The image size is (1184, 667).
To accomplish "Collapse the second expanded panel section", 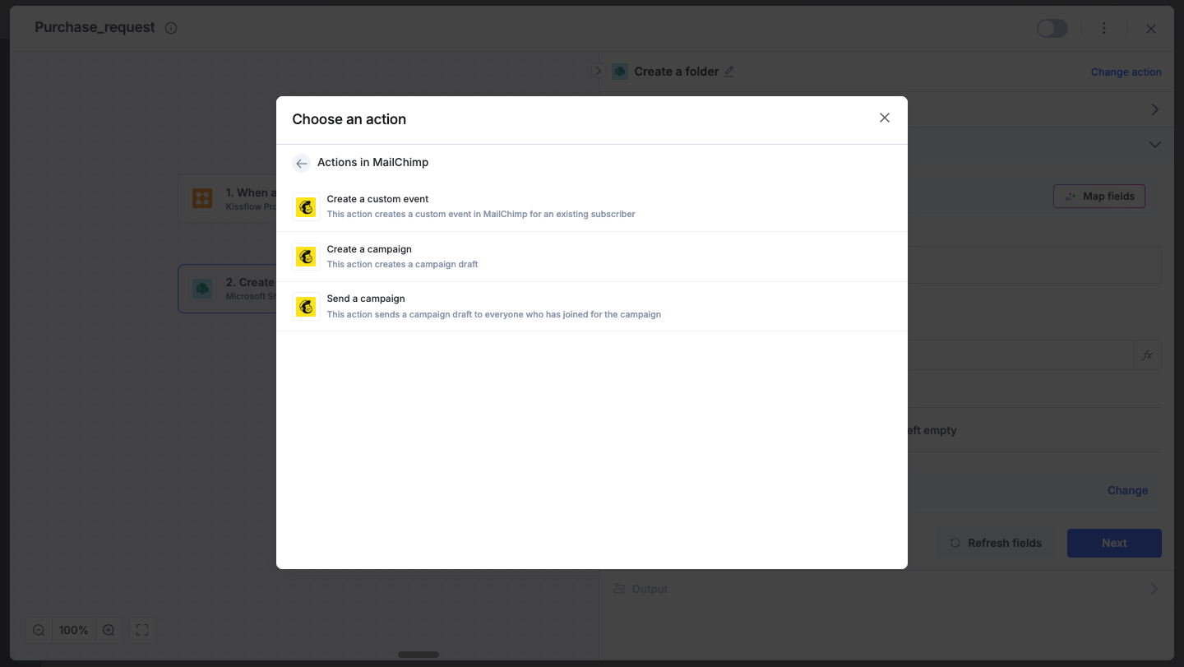I will [1155, 145].
